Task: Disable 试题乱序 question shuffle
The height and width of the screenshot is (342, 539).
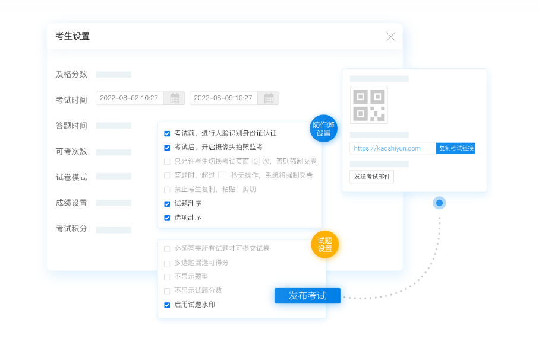Action: click(x=167, y=204)
